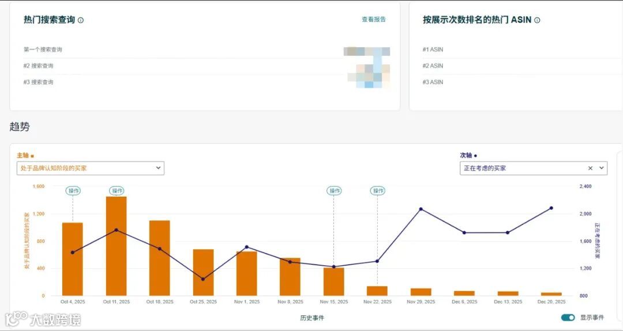
Task: Click the 趋势 section heading
Action: click(x=20, y=127)
